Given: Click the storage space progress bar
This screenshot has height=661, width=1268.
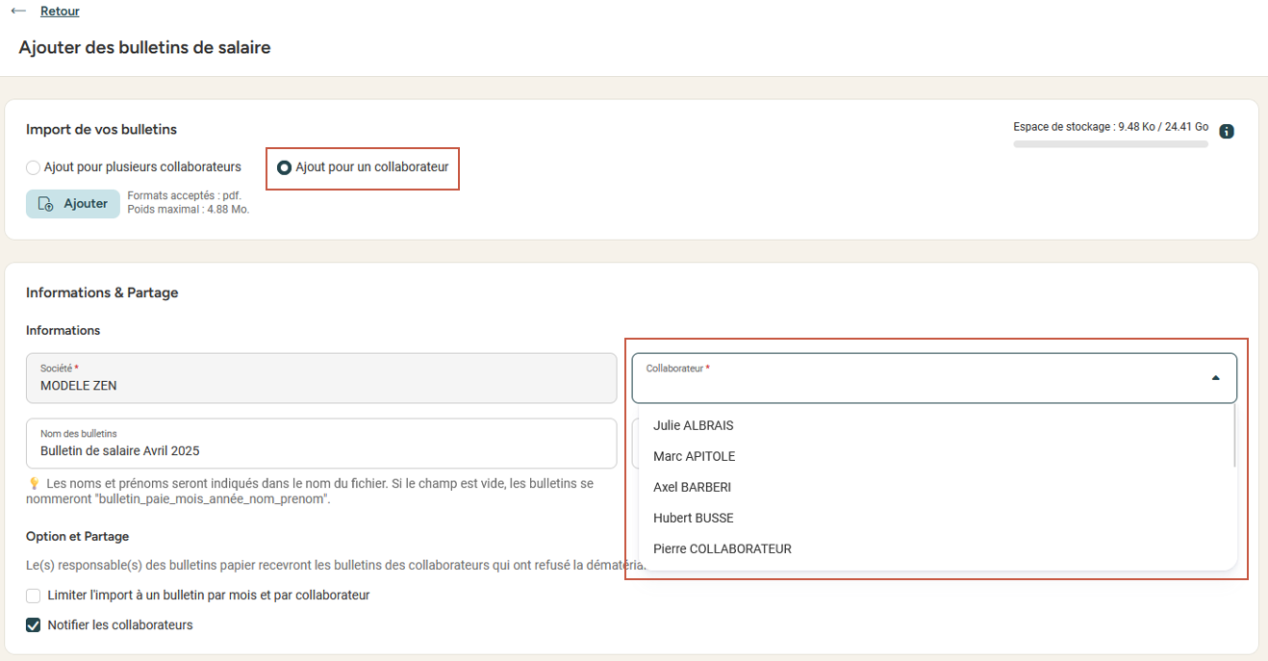Looking at the screenshot, I should pyautogui.click(x=1110, y=144).
